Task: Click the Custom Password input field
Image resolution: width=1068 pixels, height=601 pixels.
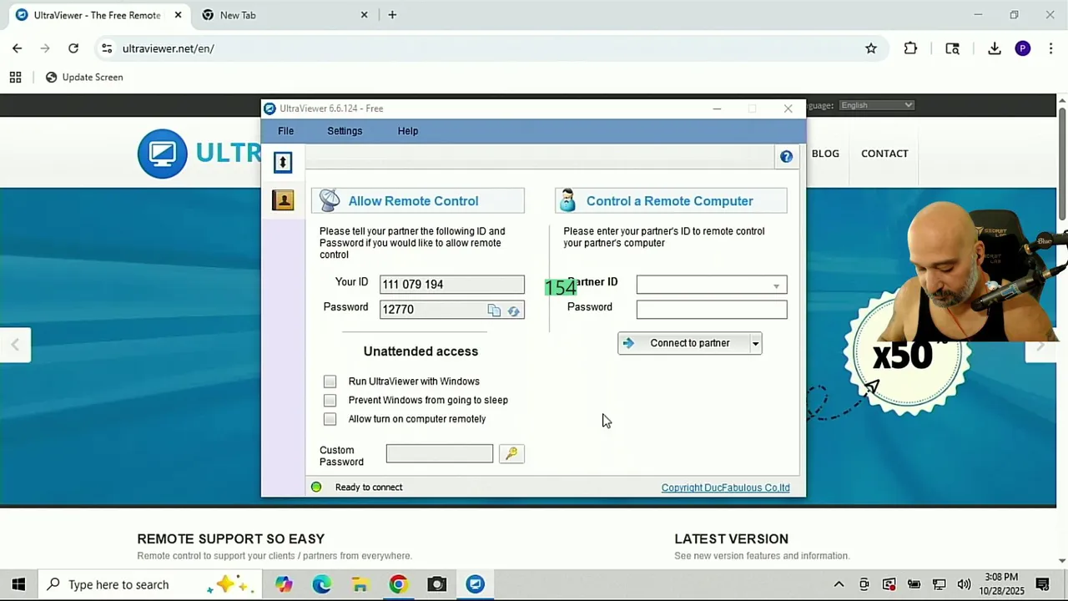Action: 440,453
